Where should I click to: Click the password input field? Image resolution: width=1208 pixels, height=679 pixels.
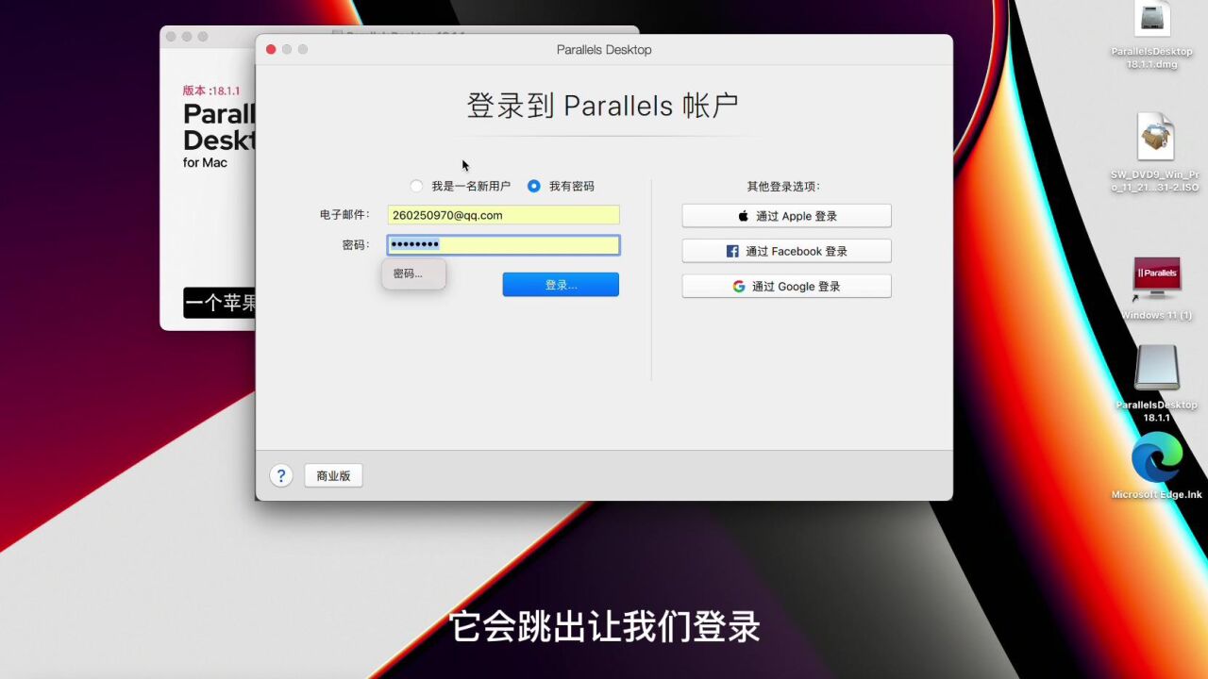point(503,245)
